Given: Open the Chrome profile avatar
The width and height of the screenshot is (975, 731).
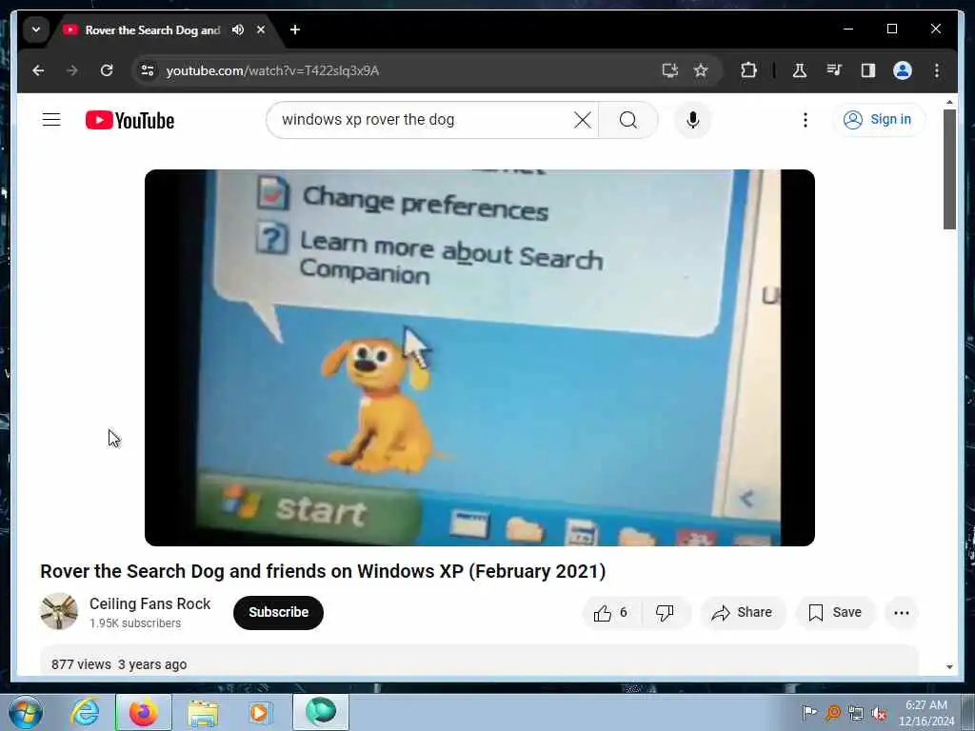Looking at the screenshot, I should click(903, 70).
